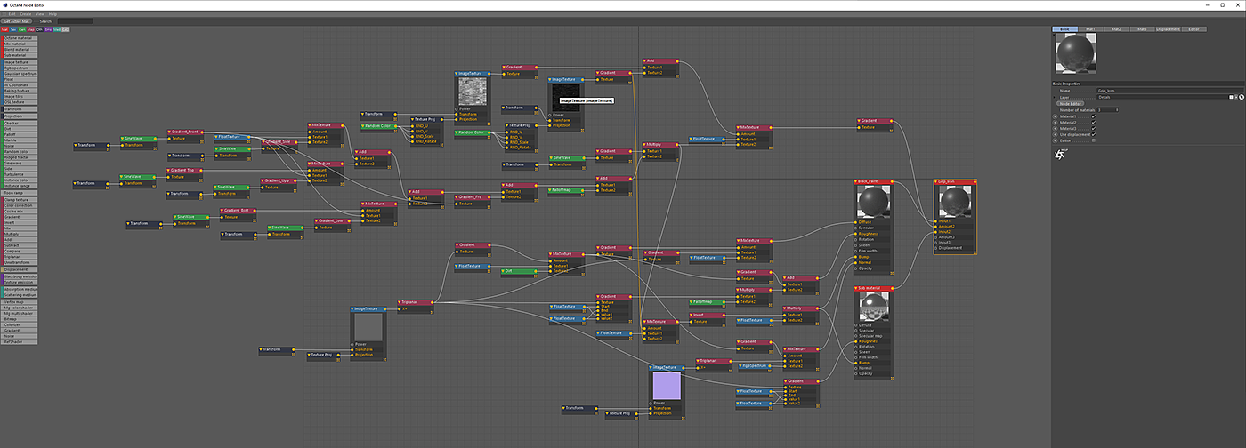Click the Number of materials stepper arrows
Screen dimensions: 1246x448
point(1117,109)
